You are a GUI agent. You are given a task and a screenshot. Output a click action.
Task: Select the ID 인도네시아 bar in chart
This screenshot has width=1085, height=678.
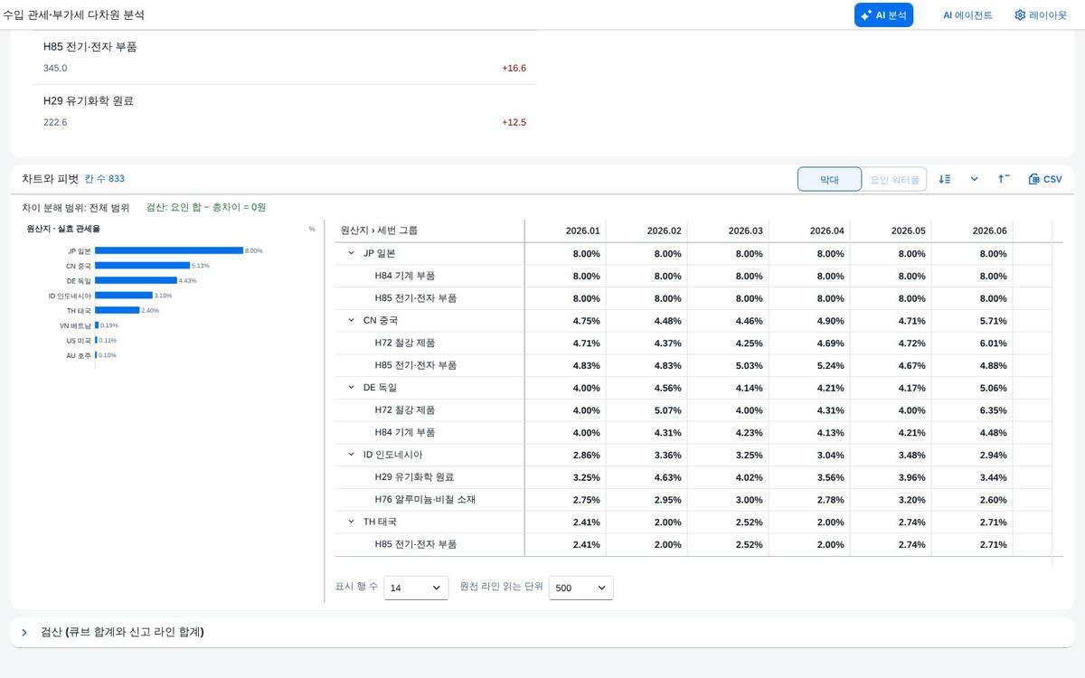point(124,296)
